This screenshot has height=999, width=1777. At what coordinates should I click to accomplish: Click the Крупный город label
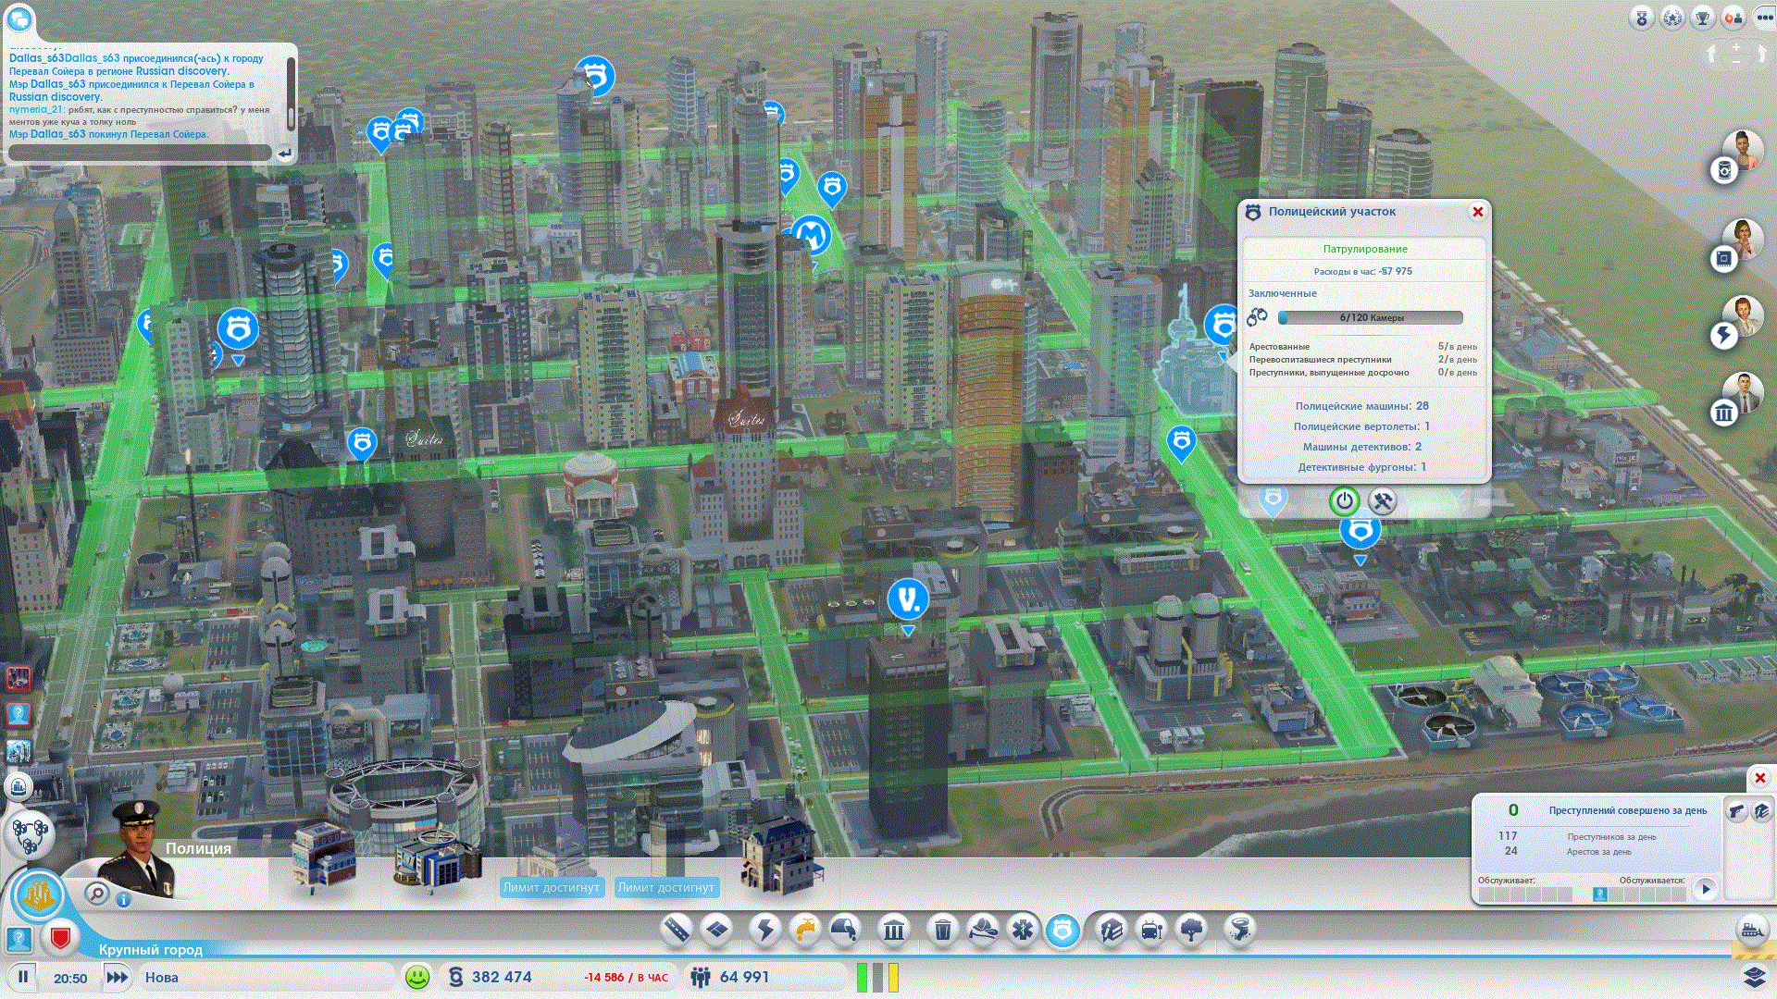150,950
